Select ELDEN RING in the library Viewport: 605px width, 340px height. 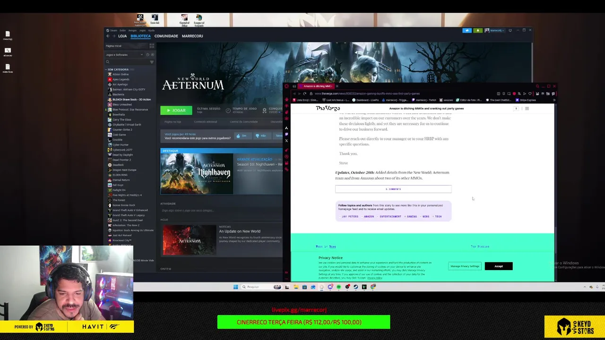[x=120, y=175]
